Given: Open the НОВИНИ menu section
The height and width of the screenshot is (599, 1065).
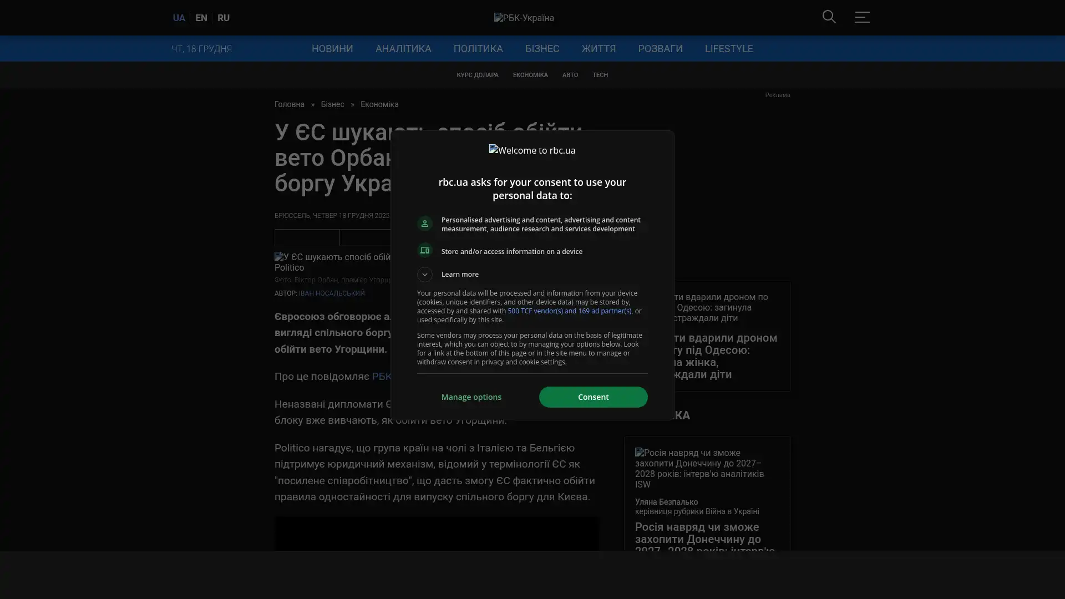Looking at the screenshot, I should click(x=332, y=49).
